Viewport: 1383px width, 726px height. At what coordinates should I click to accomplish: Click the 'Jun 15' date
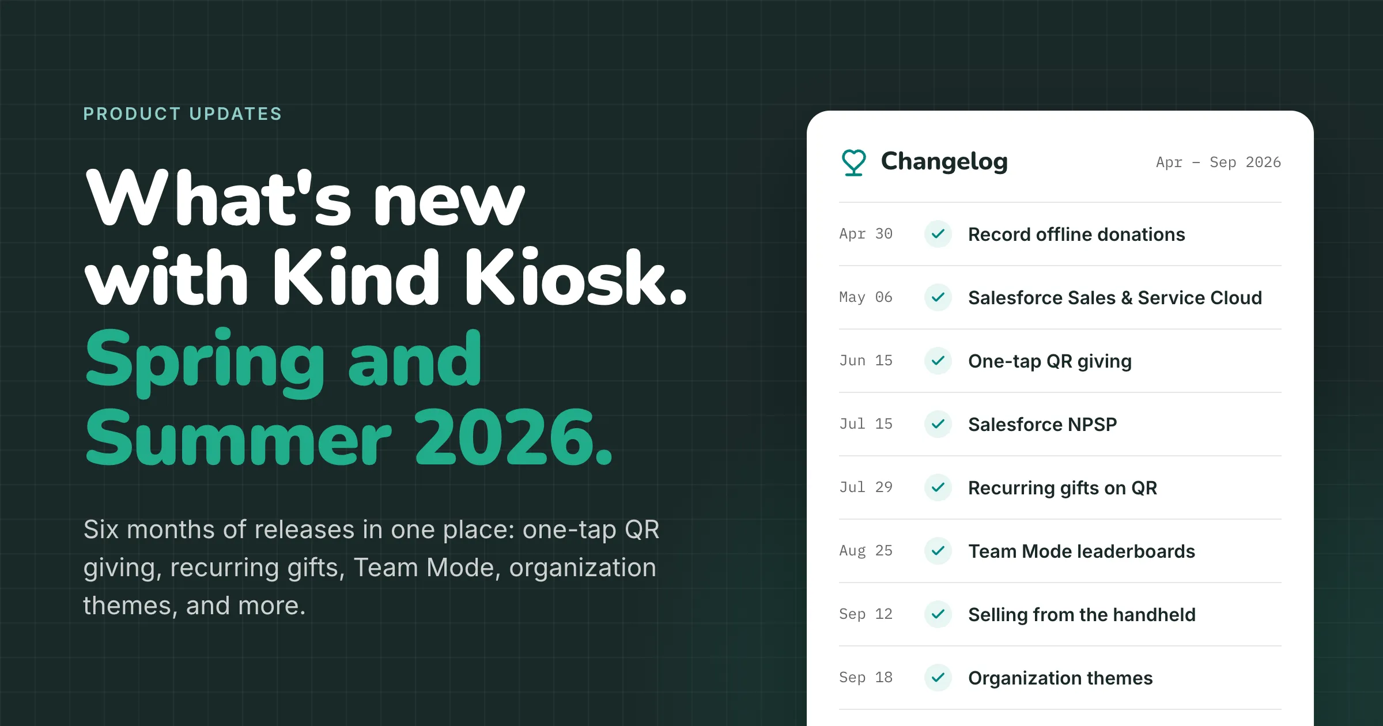click(866, 361)
